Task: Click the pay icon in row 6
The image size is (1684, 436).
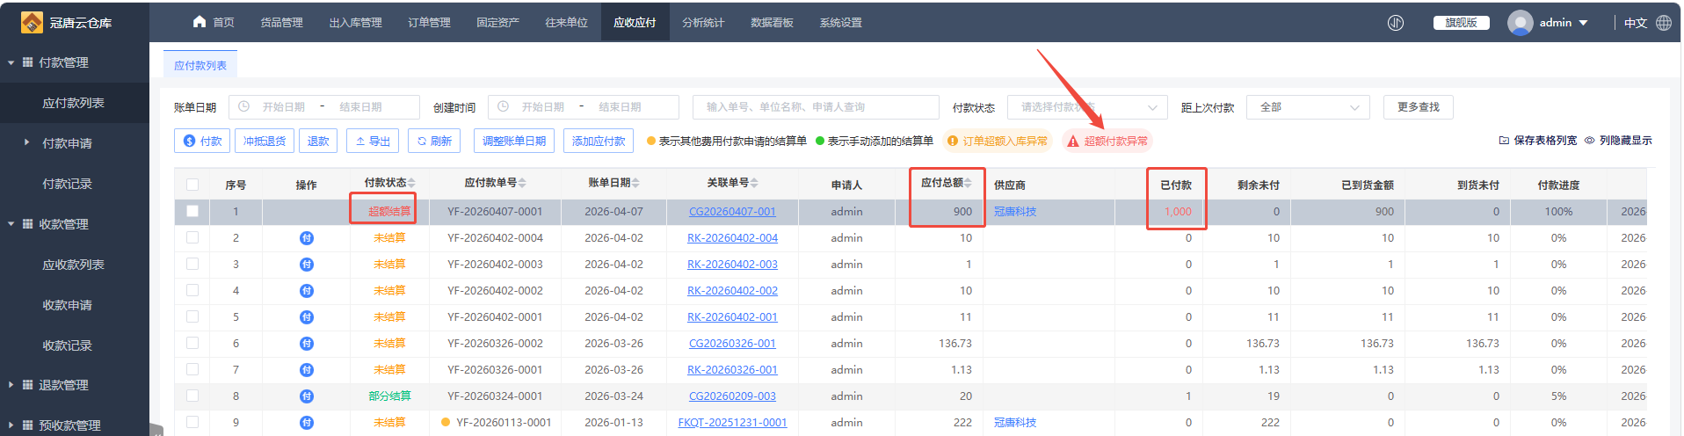Action: click(x=306, y=344)
